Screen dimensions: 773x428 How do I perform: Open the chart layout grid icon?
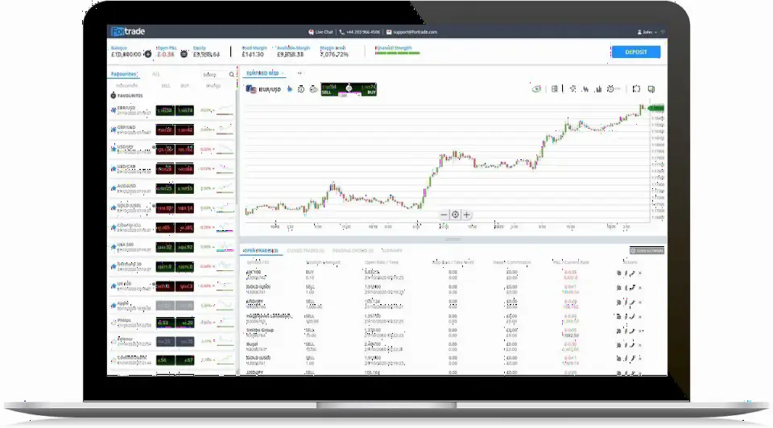point(555,88)
